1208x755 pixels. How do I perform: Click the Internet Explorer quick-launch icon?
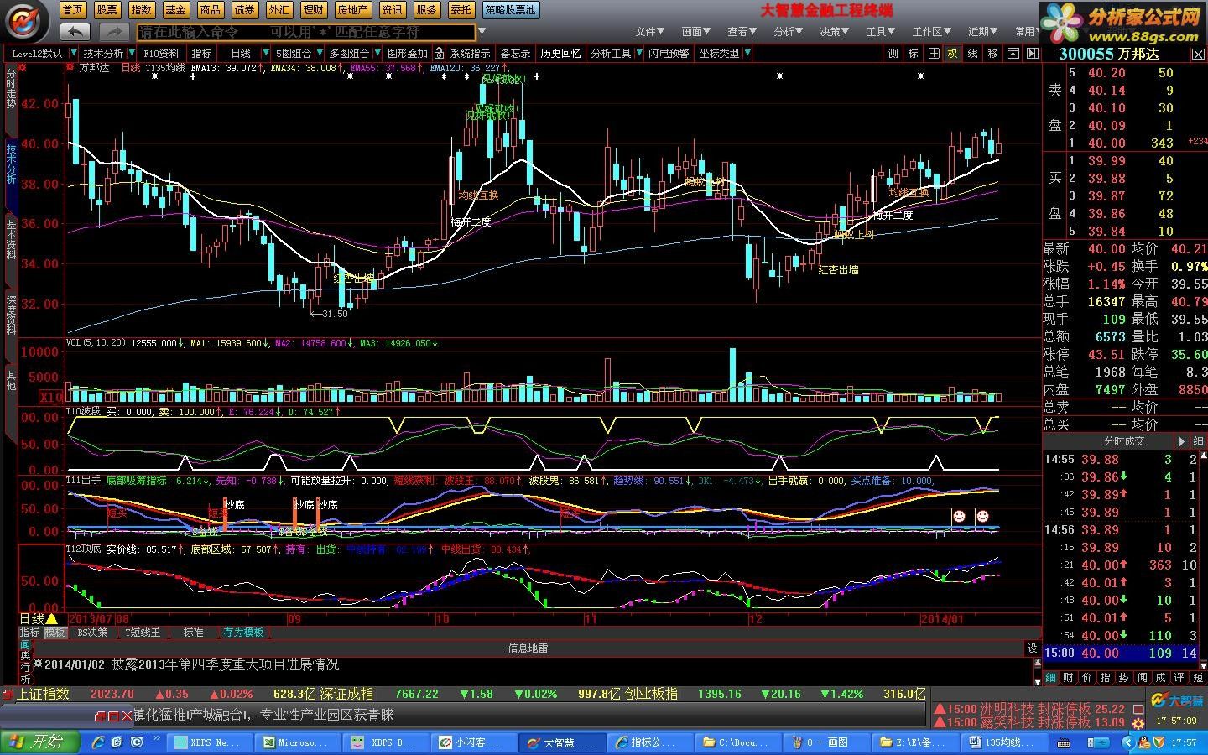(97, 742)
